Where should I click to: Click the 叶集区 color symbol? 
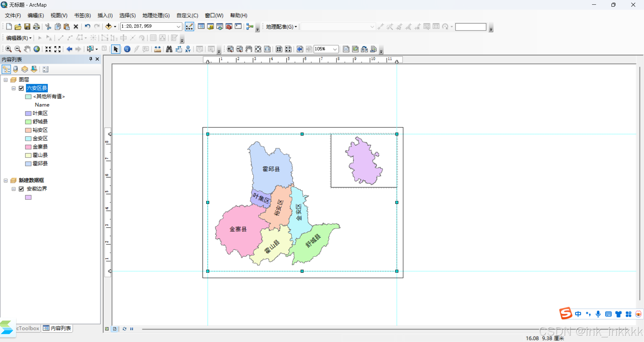click(x=29, y=113)
